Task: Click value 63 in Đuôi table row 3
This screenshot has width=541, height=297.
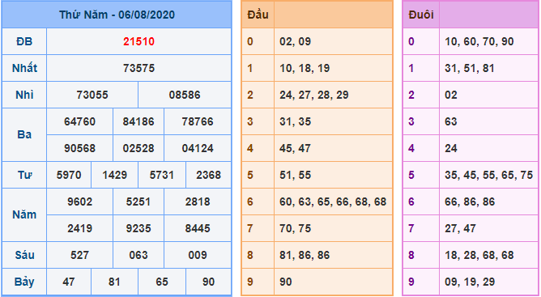Action: pos(451,121)
